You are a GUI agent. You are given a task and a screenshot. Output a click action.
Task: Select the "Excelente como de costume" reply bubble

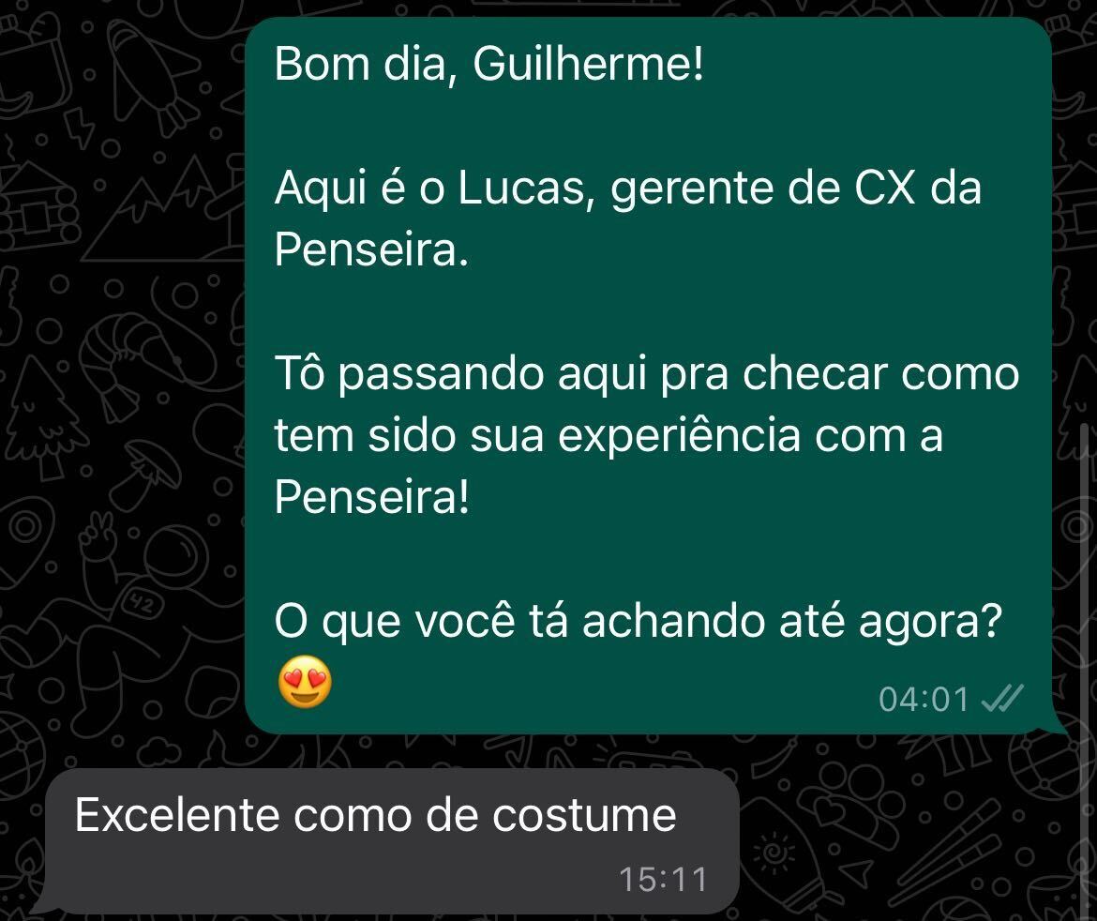point(392,840)
